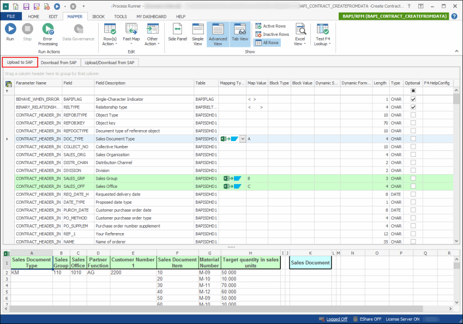Switch to HOME ribbon tab

point(33,16)
